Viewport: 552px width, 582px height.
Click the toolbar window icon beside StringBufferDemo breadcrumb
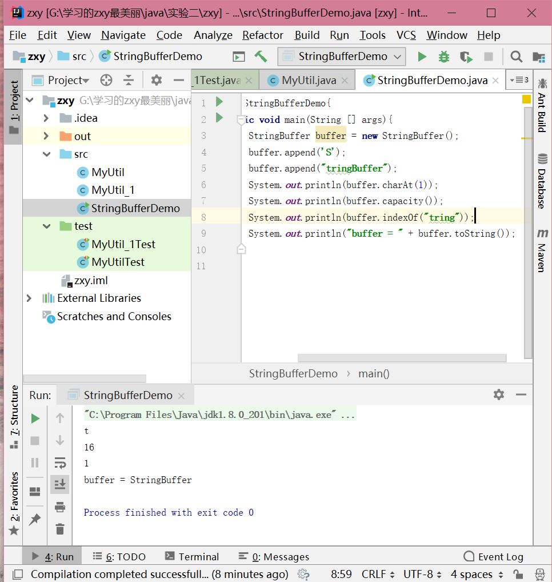(x=238, y=57)
